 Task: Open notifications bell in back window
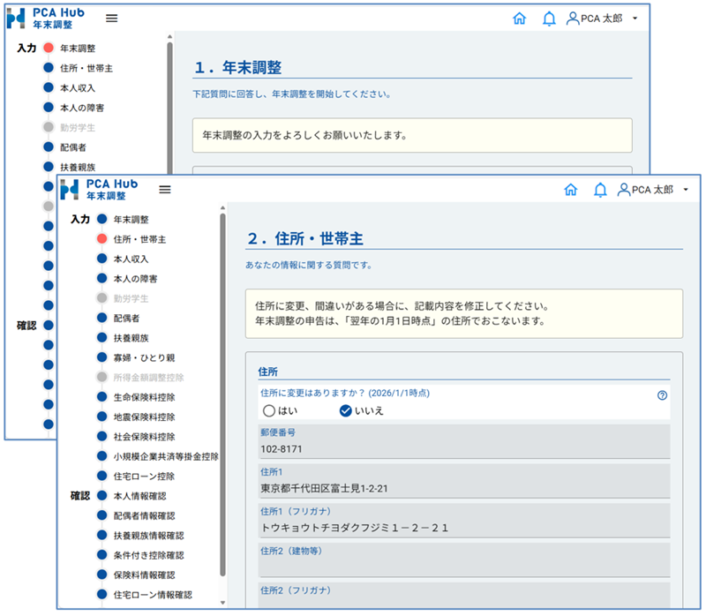coord(549,19)
